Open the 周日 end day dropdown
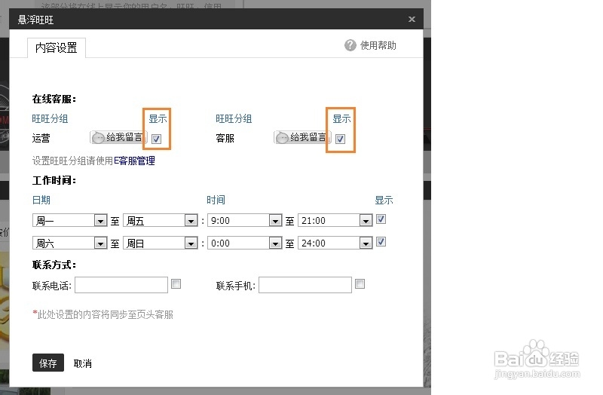The height and width of the screenshot is (395, 603). 161,243
